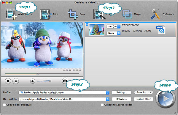
Task: Open the Destination path dropdown
Action: (64, 99)
